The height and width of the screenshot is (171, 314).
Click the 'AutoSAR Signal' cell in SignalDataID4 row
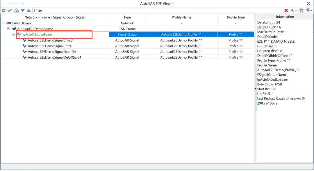click(x=127, y=52)
